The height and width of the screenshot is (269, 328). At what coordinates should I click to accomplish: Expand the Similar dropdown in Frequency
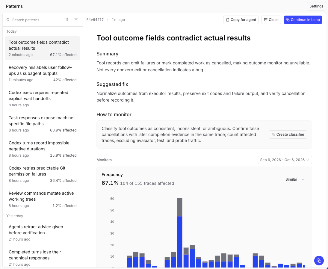click(295, 179)
